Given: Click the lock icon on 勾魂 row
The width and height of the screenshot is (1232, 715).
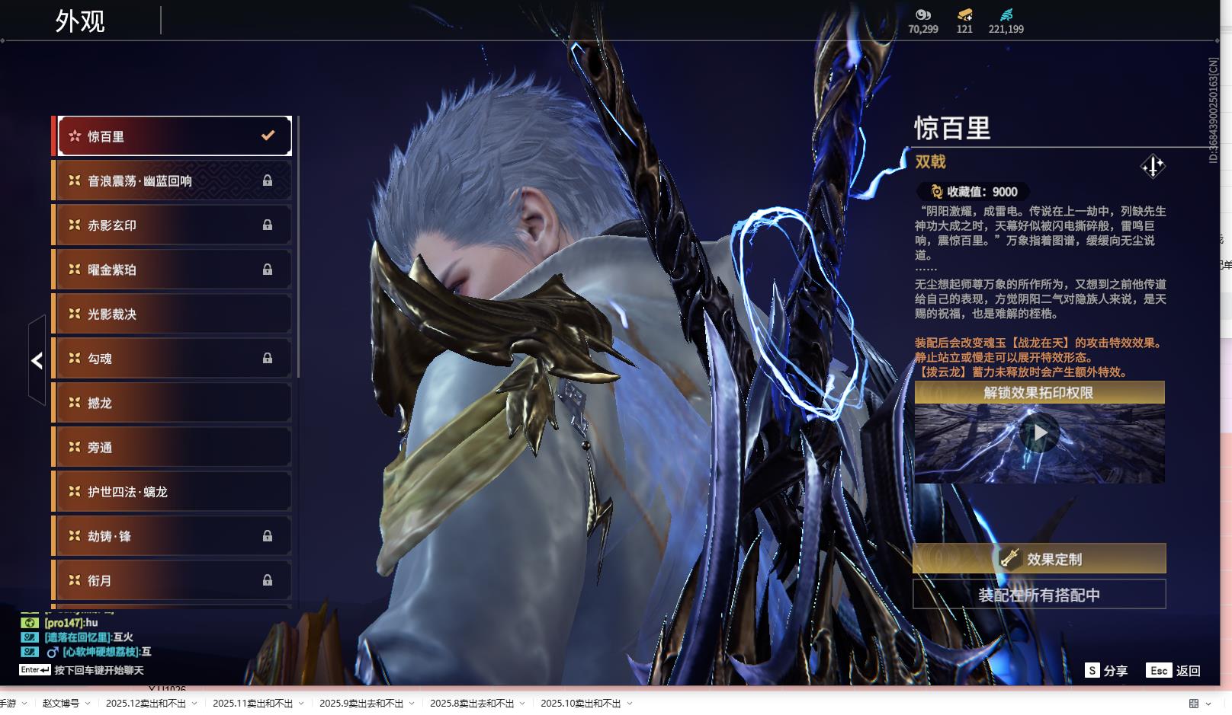Looking at the screenshot, I should [x=268, y=358].
